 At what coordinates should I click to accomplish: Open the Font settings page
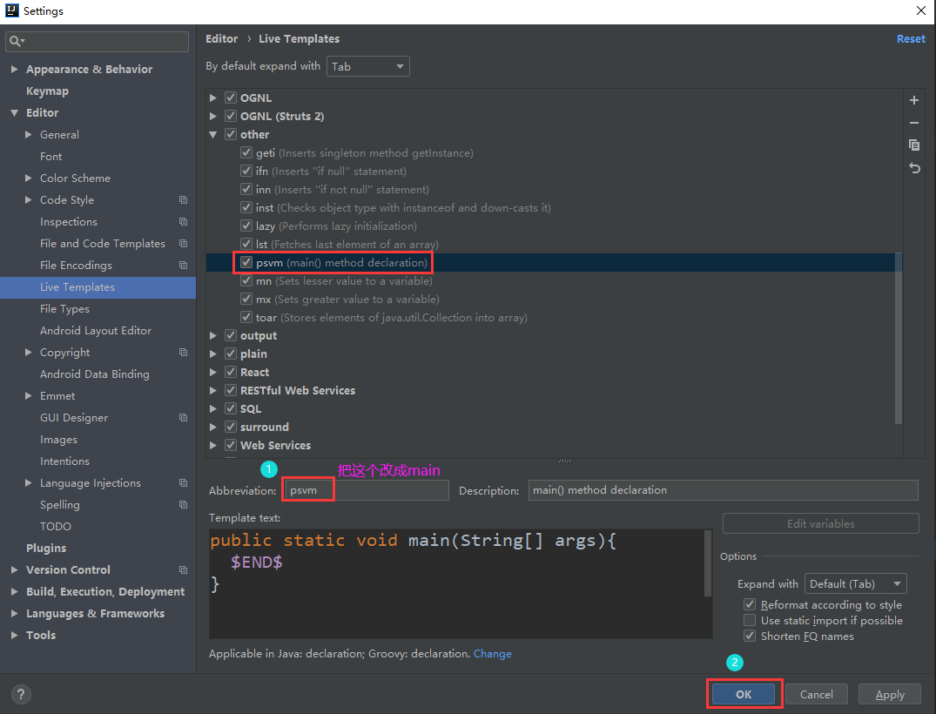[x=51, y=157]
